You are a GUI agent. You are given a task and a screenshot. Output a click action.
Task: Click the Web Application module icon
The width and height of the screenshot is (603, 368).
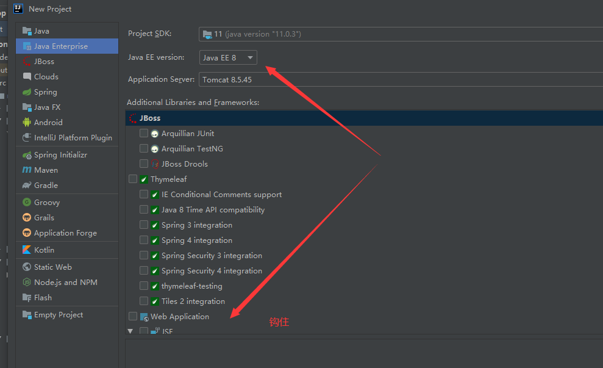145,317
